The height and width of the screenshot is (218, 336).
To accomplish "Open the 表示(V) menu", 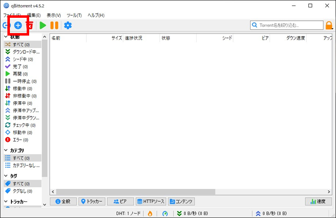I will pyautogui.click(x=54, y=15).
